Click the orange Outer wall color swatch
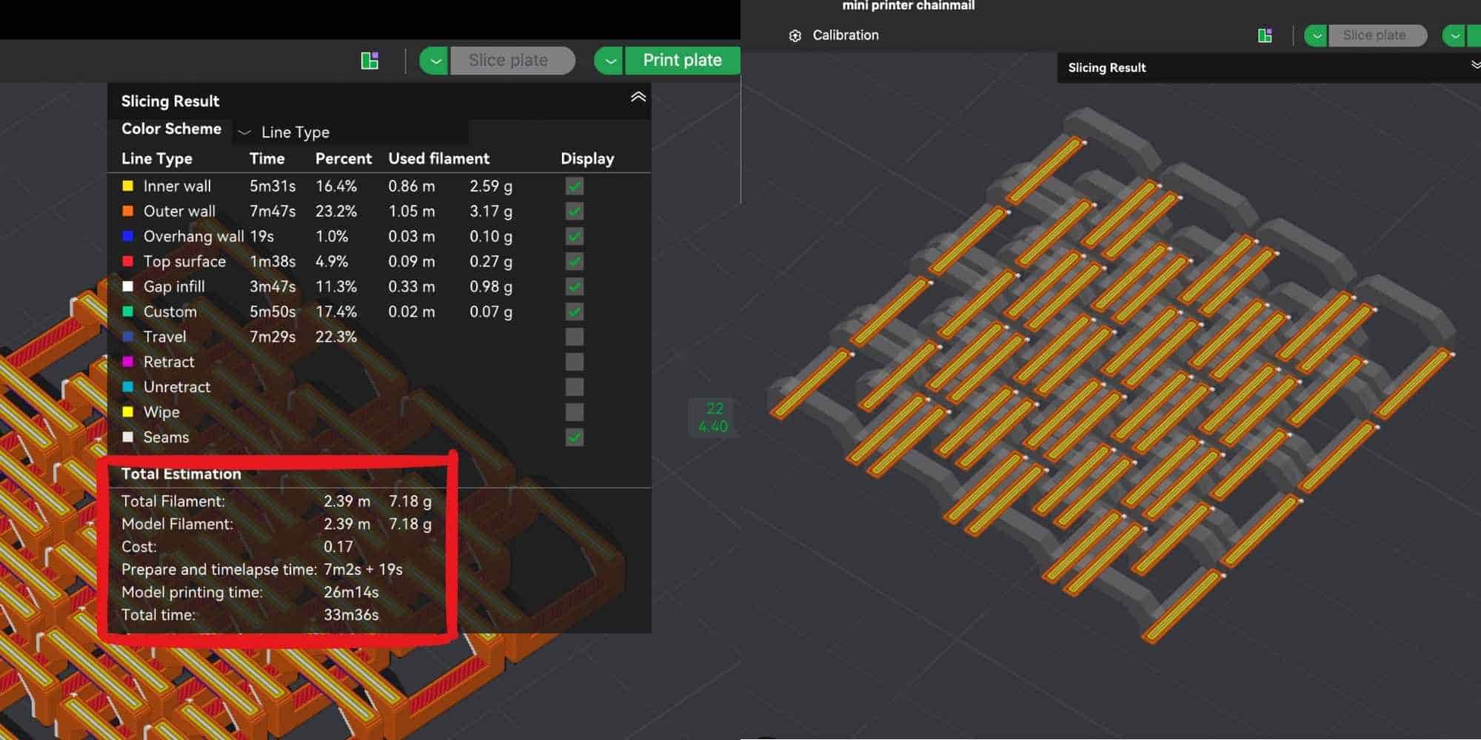 pyautogui.click(x=127, y=212)
